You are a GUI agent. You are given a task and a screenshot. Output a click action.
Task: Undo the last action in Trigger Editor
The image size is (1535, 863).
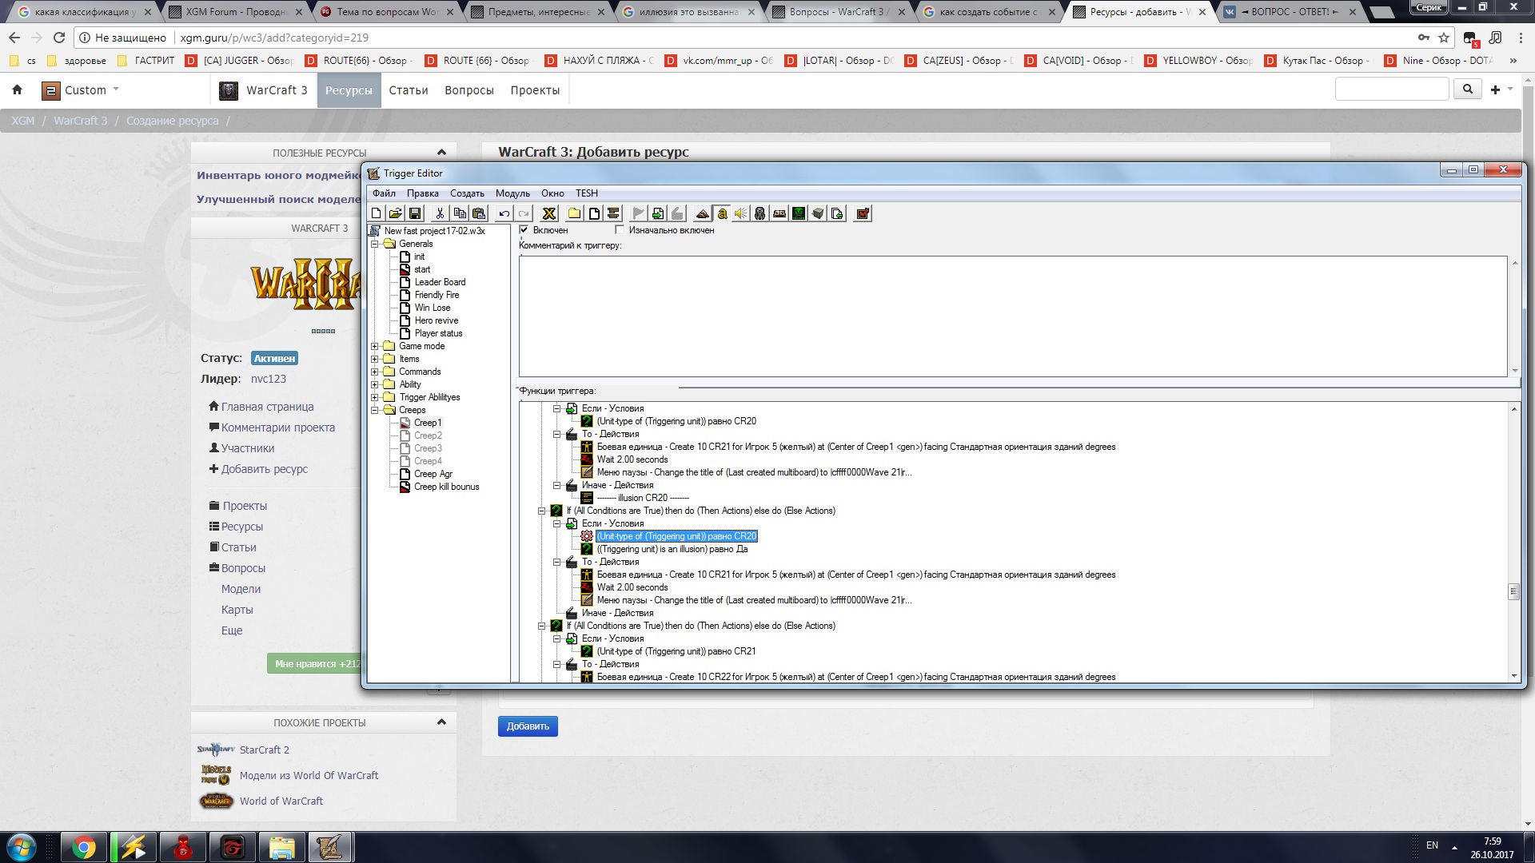coord(504,213)
